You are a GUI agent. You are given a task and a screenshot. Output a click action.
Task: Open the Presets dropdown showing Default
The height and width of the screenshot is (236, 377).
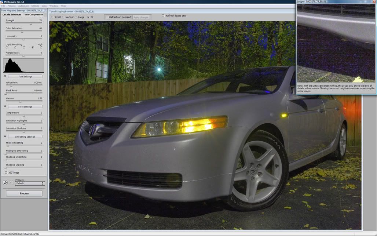[x=30, y=183]
